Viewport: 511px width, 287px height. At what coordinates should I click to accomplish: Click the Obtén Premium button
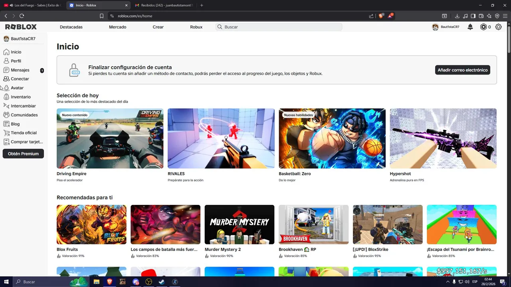23,153
